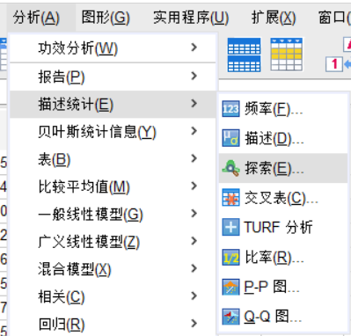Click the 频率(F) icon with 123
This screenshot has height=336, width=351.
(x=230, y=109)
